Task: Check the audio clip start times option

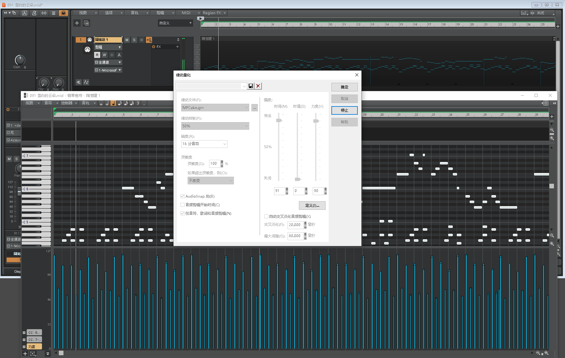Action: [183, 205]
